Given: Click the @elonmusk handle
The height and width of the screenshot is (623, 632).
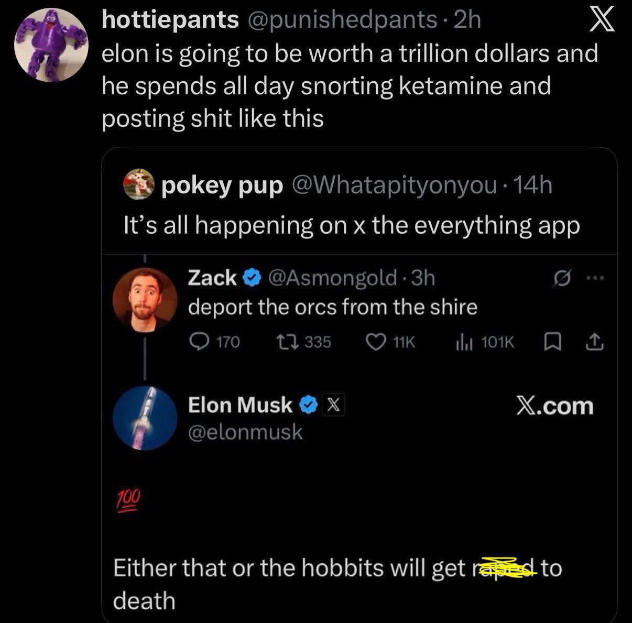Looking at the screenshot, I should coord(245,432).
